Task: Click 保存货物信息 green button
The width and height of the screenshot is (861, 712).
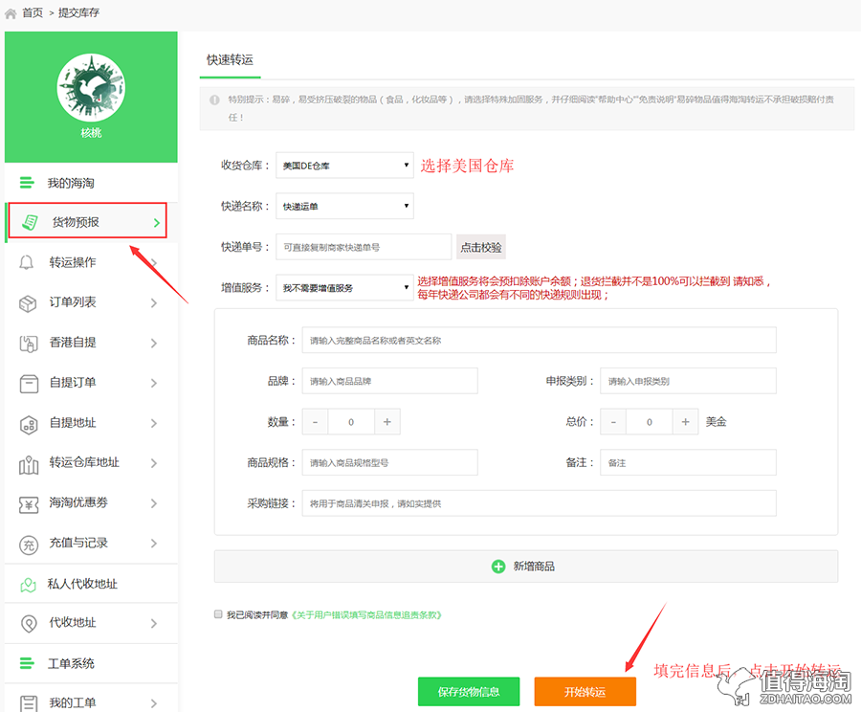Action: click(469, 692)
